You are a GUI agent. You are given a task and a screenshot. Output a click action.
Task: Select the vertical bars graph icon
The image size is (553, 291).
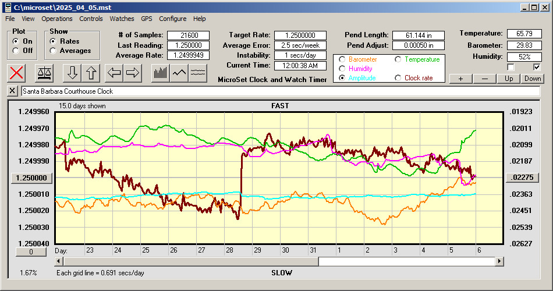[x=160, y=73]
